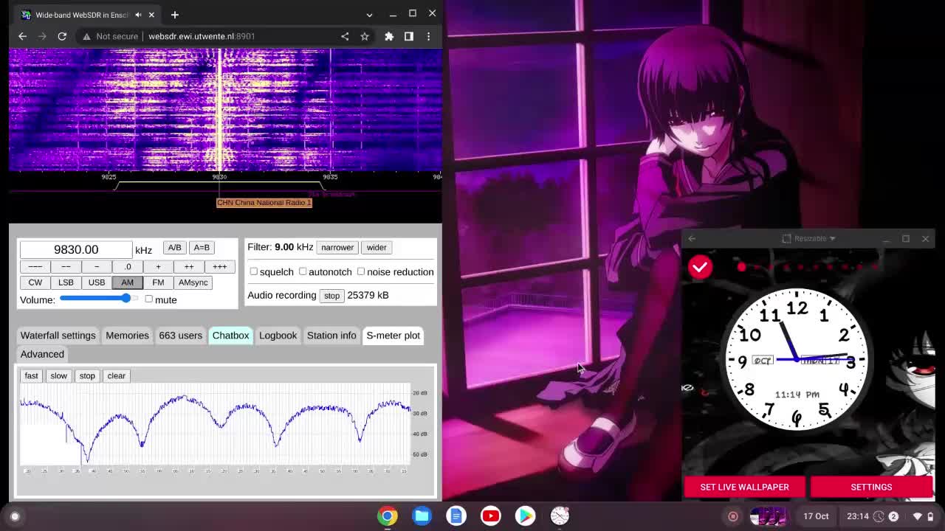945x531 pixels.
Task: Adjust the Volume slider
Action: pos(99,299)
